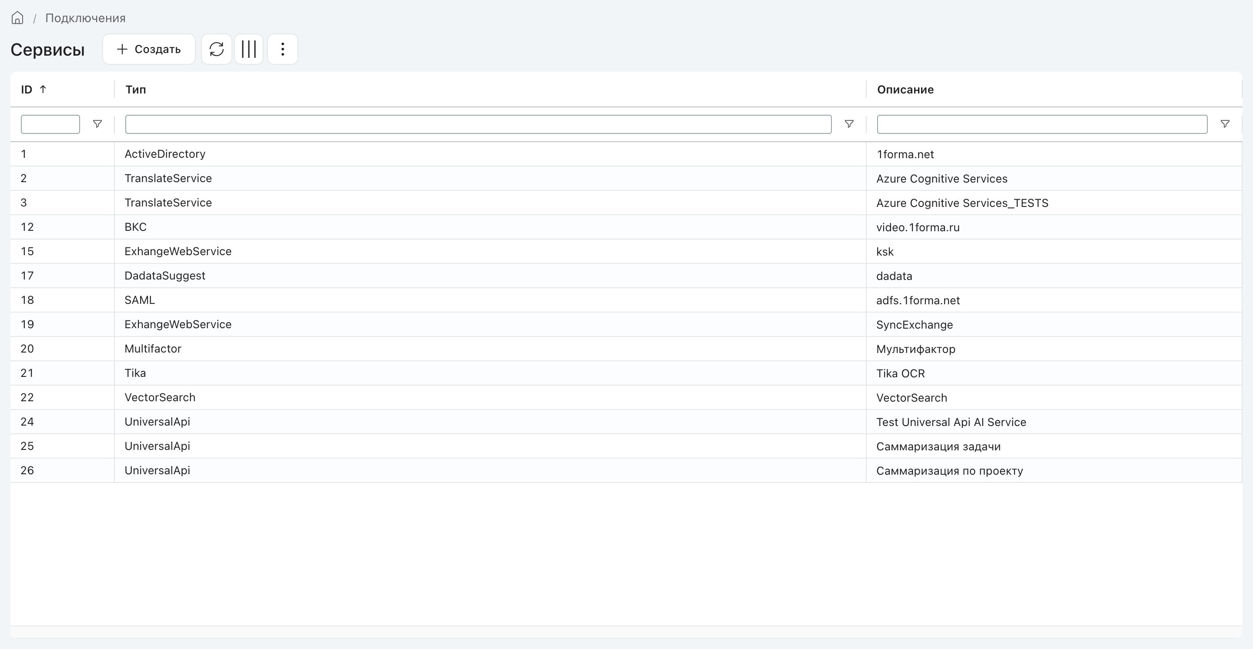Select the Multifactor type cell
Image resolution: width=1253 pixels, height=649 pixels.
490,349
